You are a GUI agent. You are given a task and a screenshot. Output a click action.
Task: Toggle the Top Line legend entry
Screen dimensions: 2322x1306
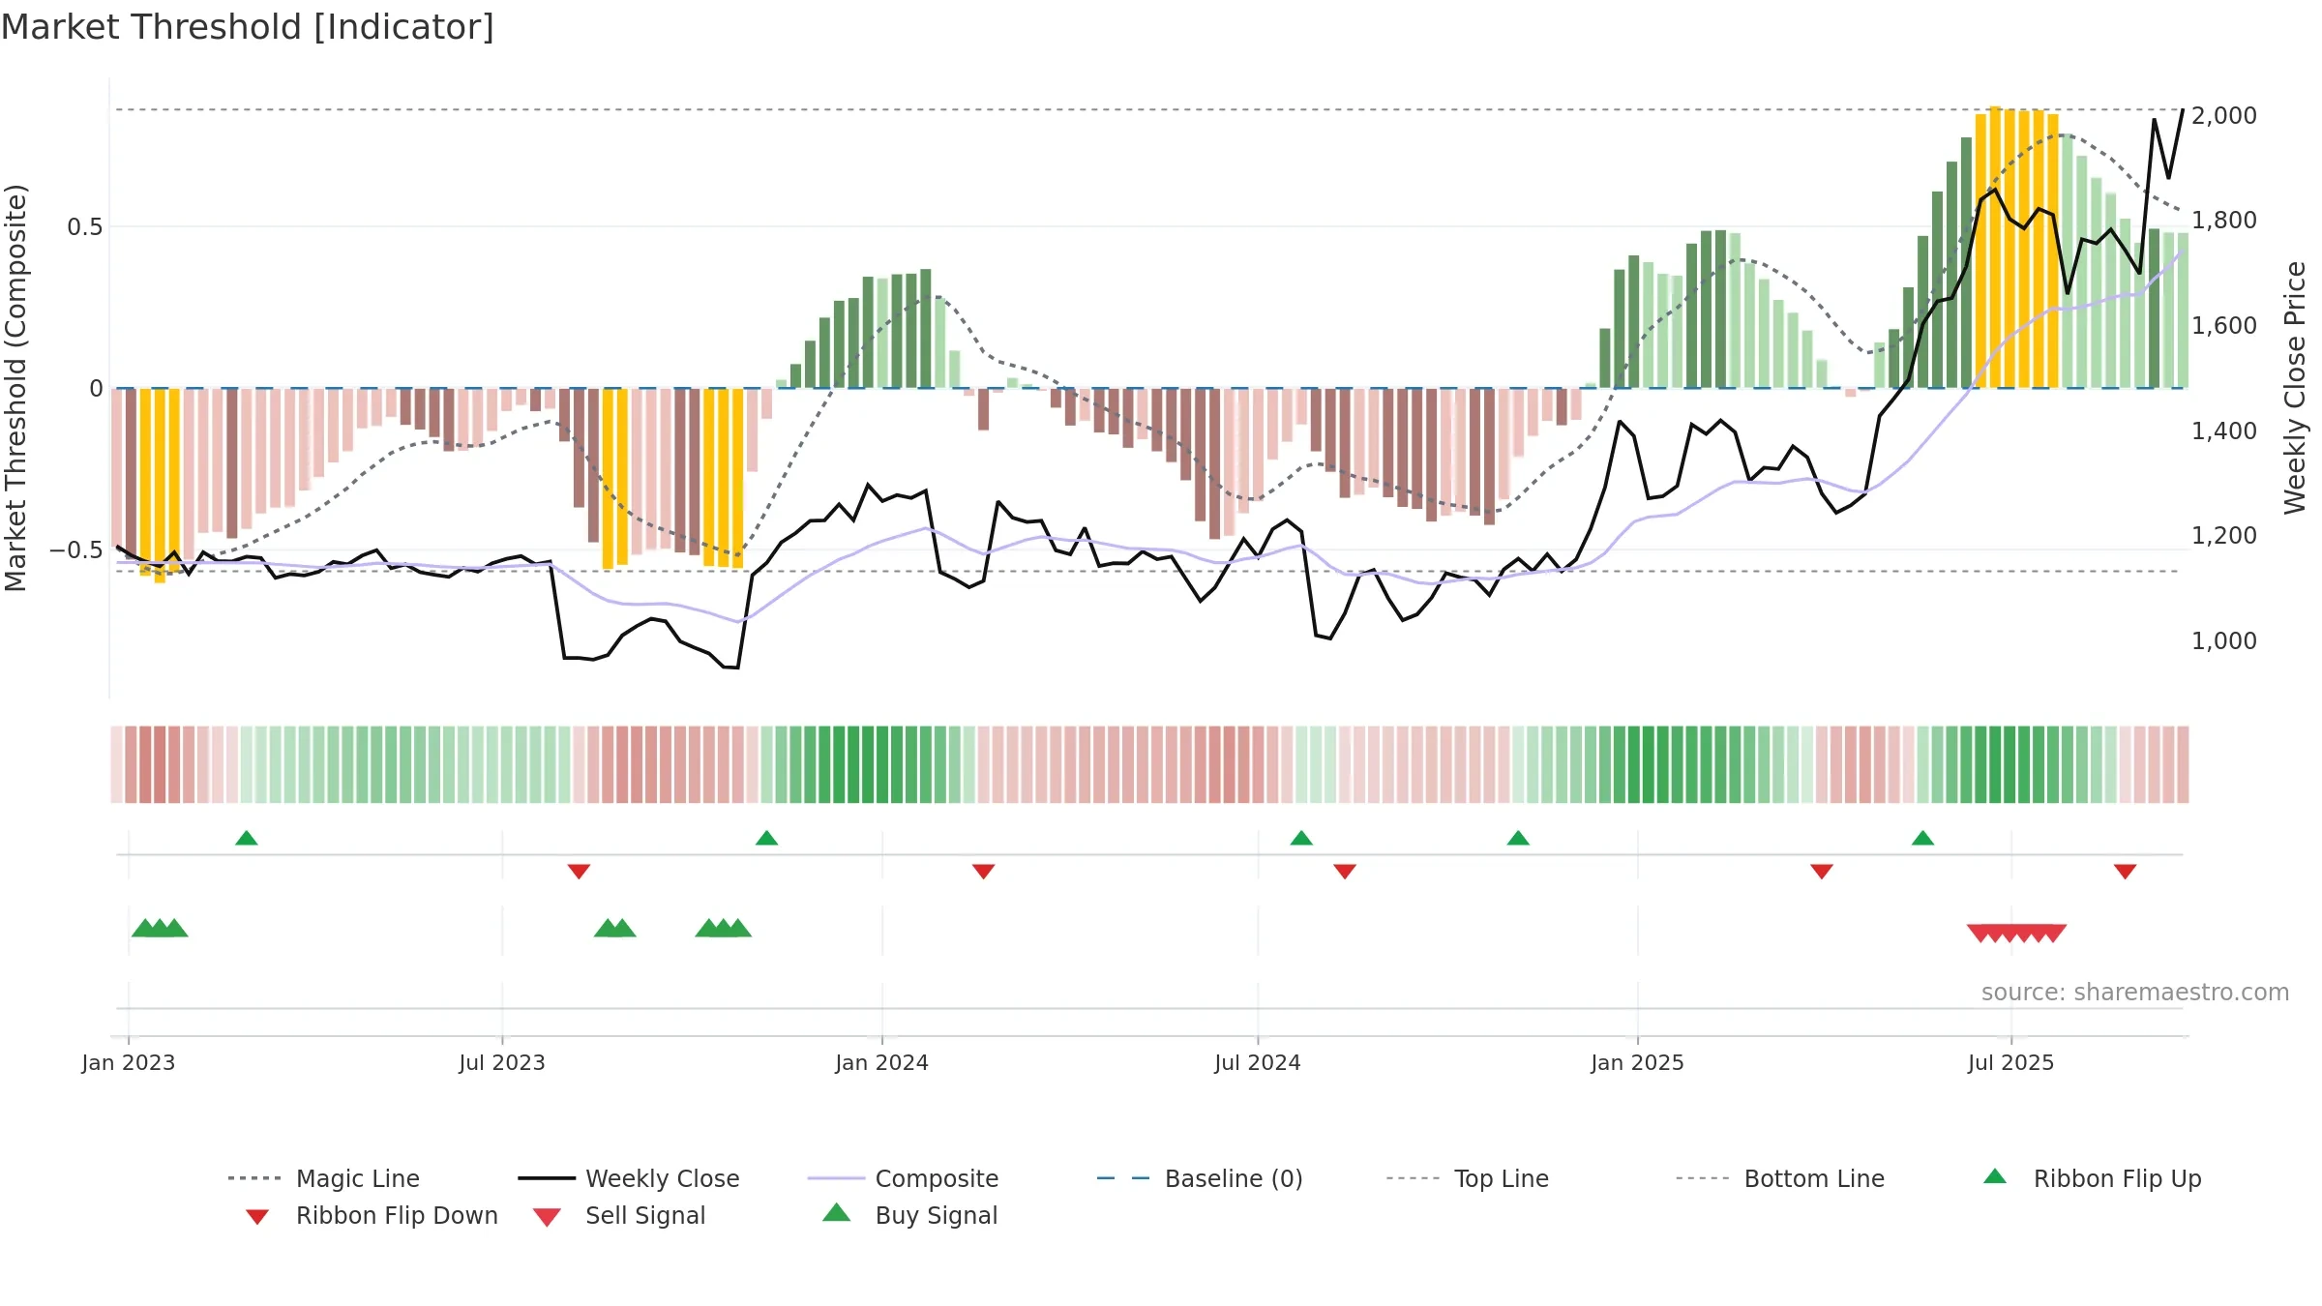click(x=1467, y=1178)
